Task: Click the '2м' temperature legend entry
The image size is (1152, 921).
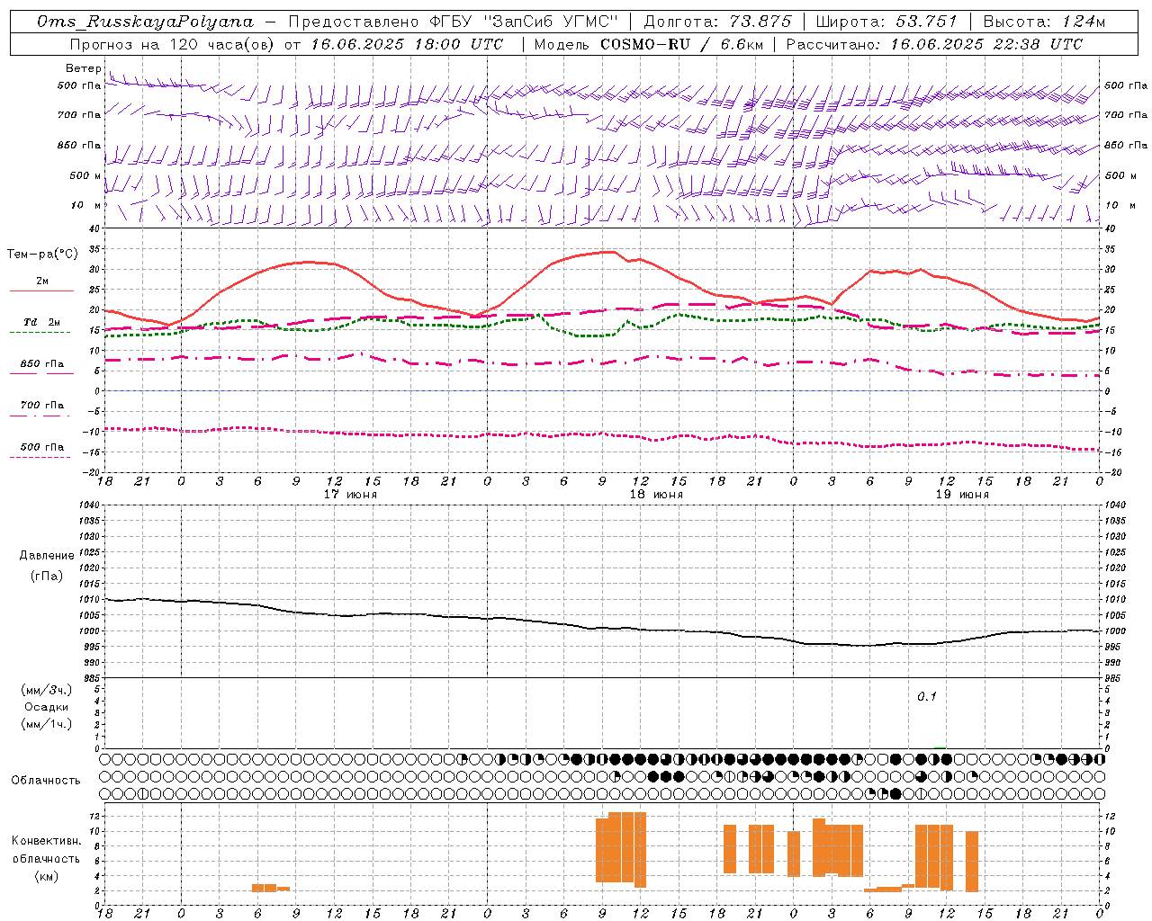Action: 41,282
